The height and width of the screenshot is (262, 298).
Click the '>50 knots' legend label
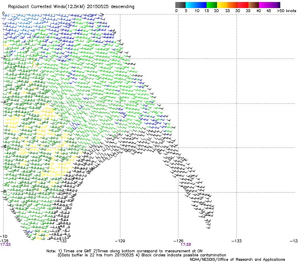coord(286,11)
